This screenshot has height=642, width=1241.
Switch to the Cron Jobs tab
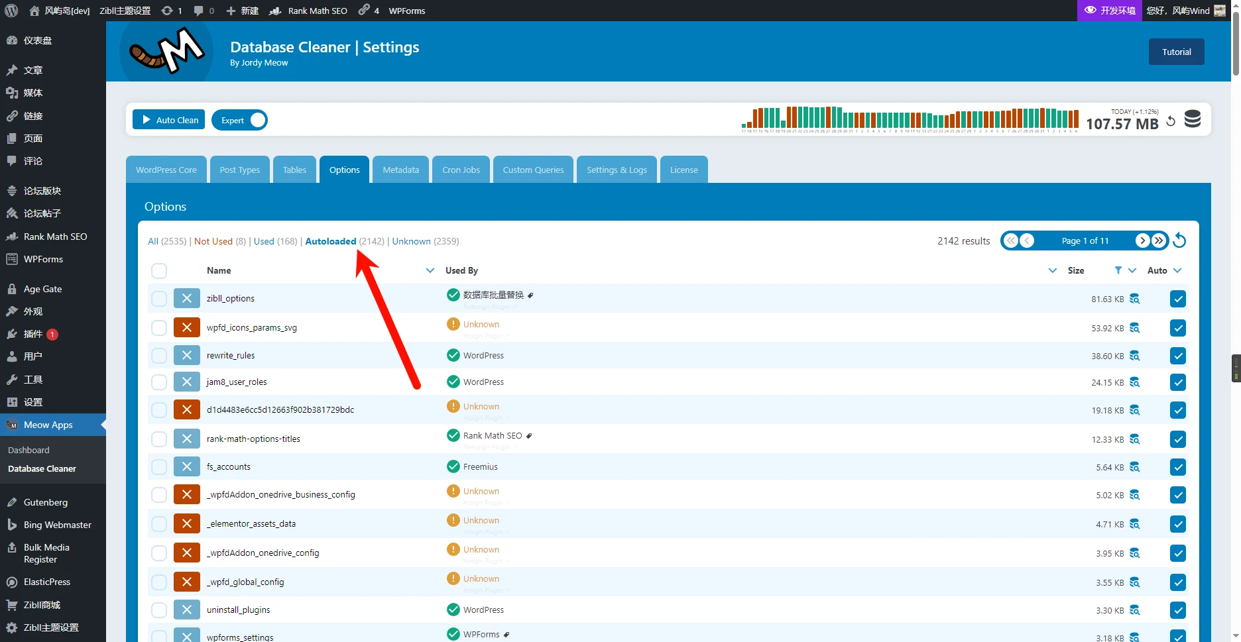[x=461, y=170]
